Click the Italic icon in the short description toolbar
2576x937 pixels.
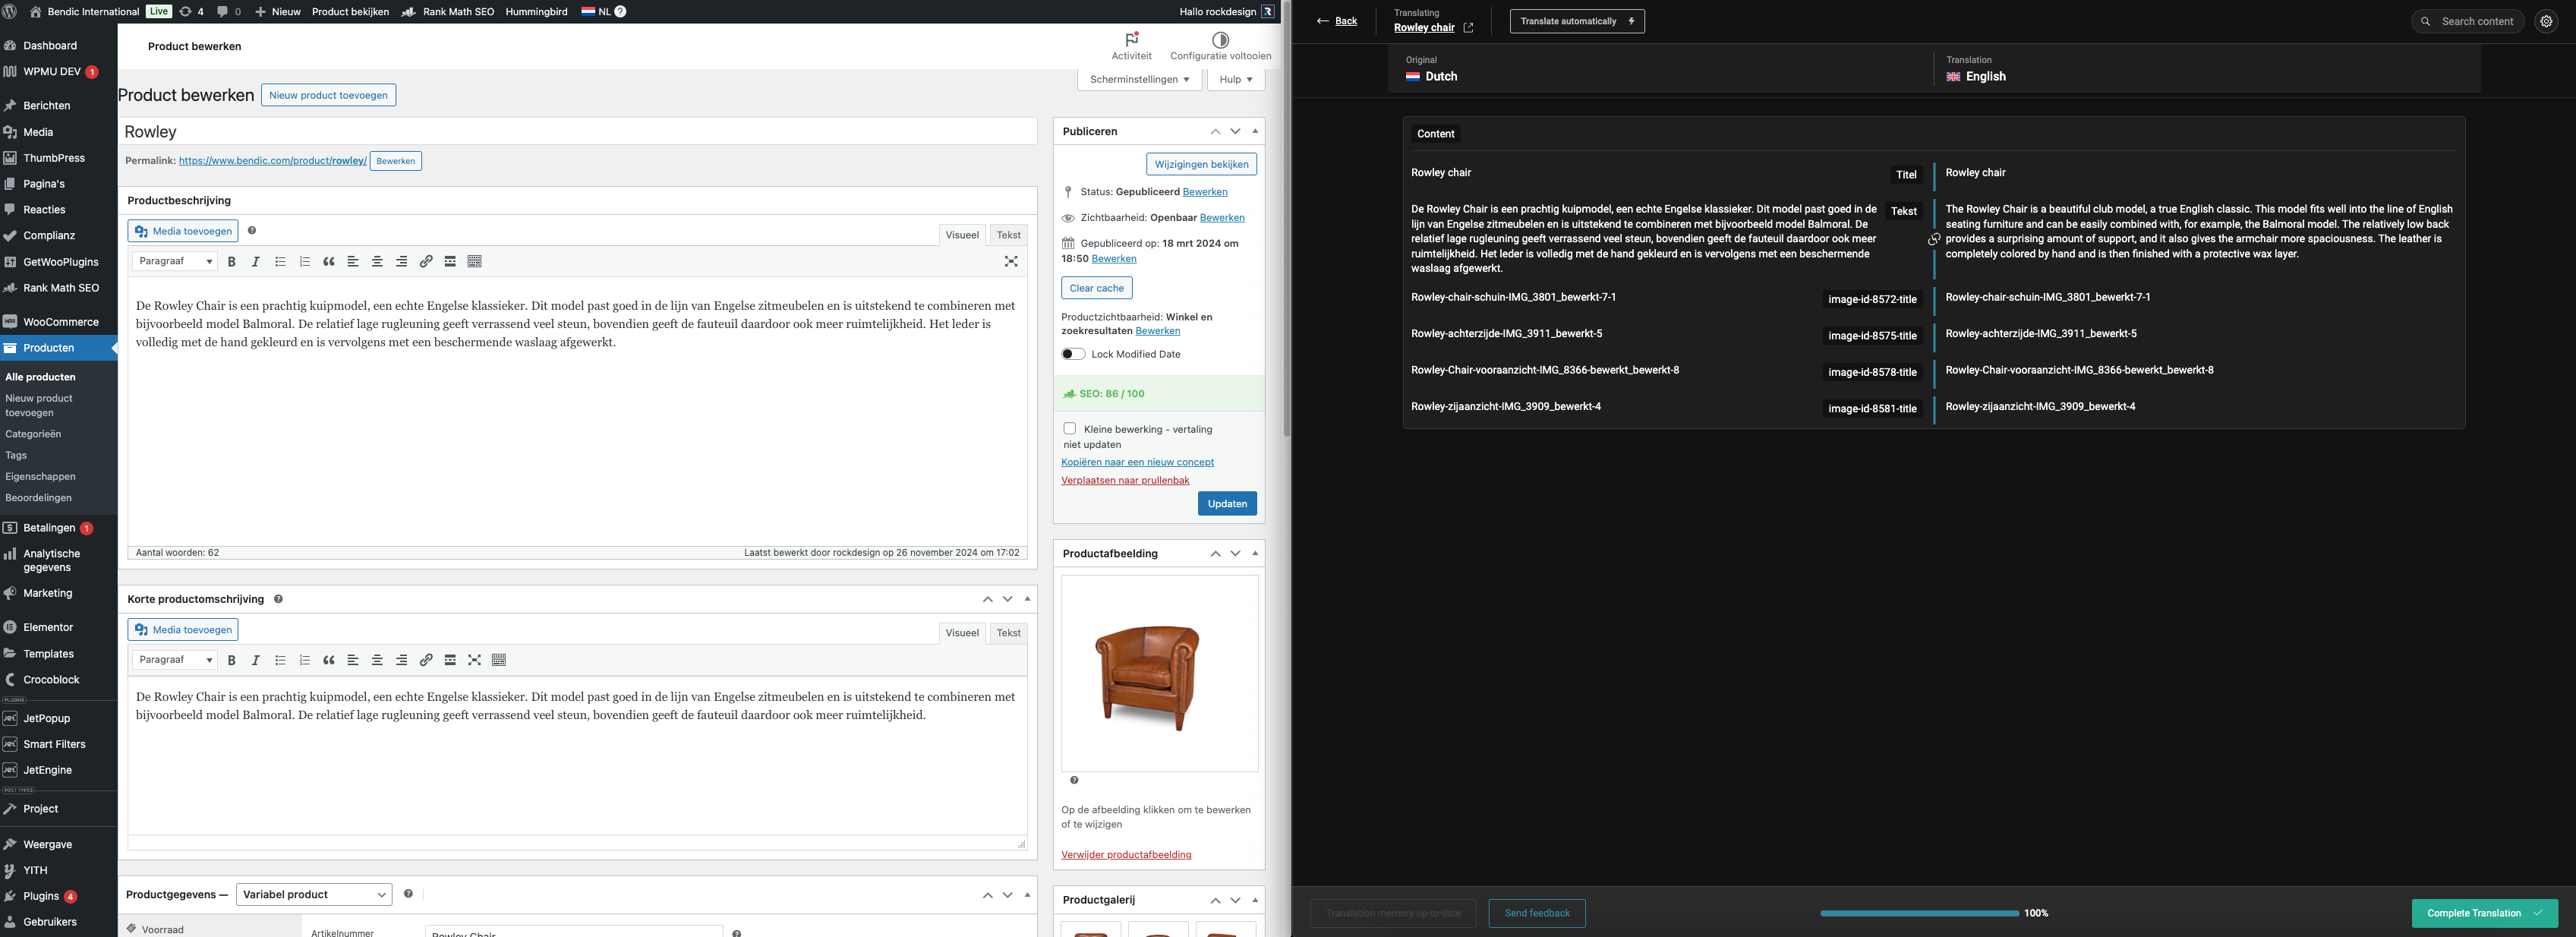[x=255, y=660]
